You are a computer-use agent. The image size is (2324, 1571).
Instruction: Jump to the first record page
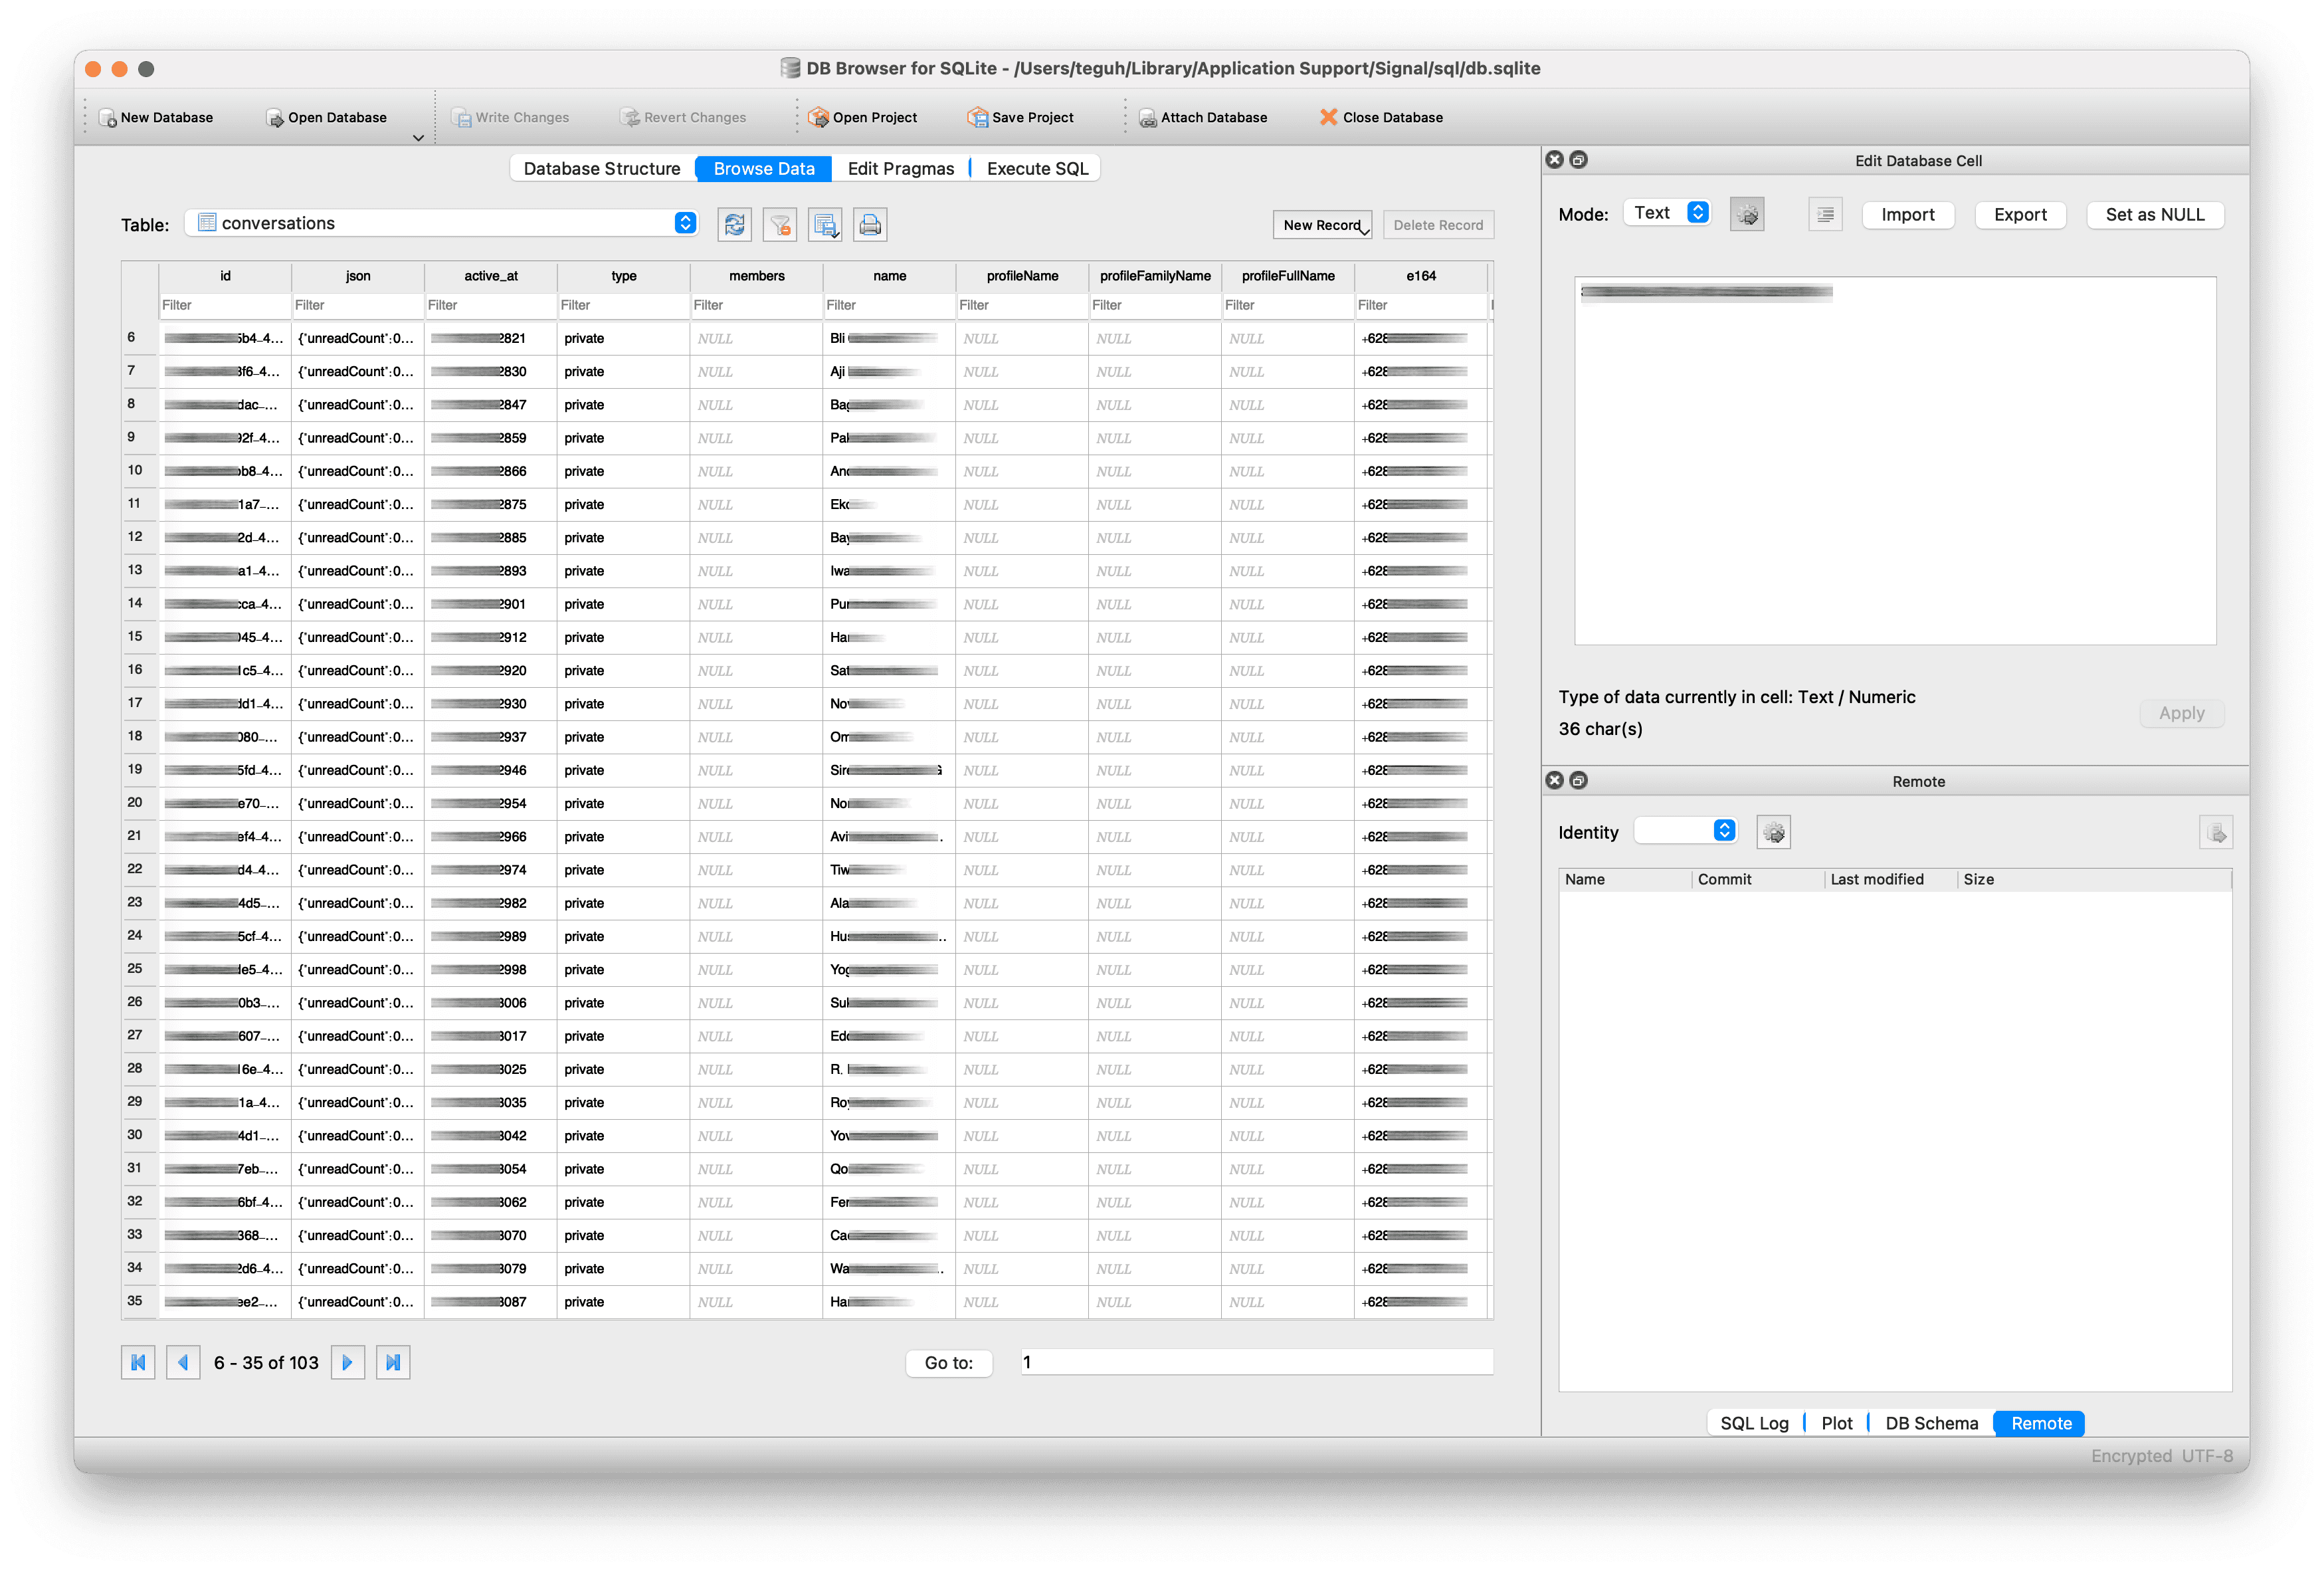click(138, 1363)
